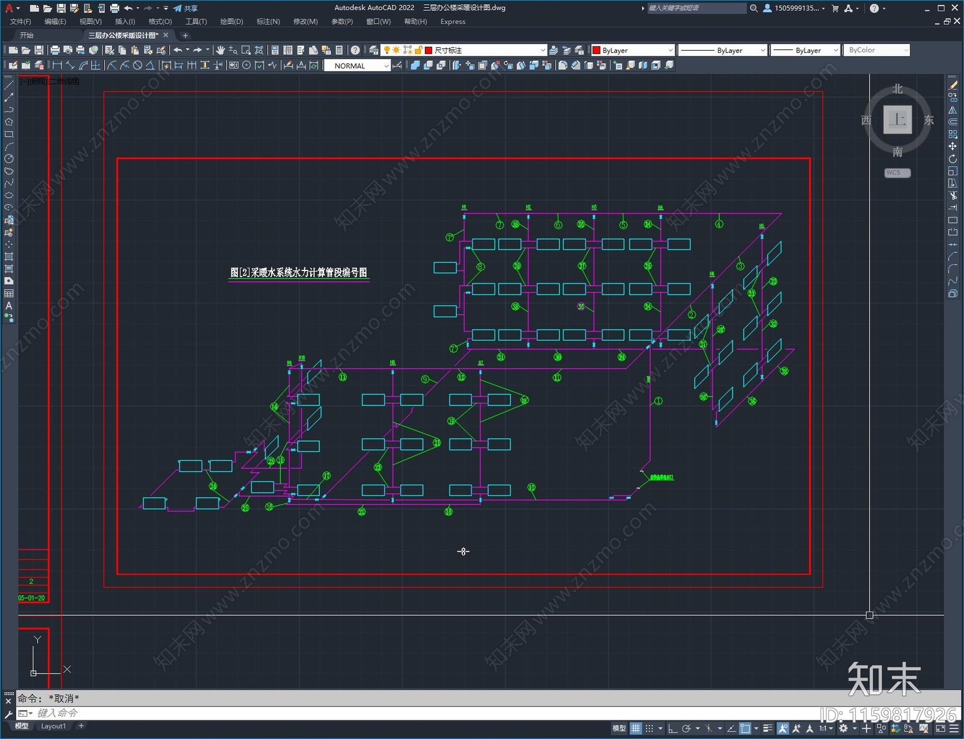Click the 共享 share button
964x739 pixels.
(x=186, y=8)
